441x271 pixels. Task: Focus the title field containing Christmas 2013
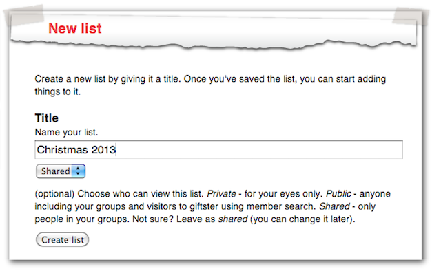click(218, 149)
